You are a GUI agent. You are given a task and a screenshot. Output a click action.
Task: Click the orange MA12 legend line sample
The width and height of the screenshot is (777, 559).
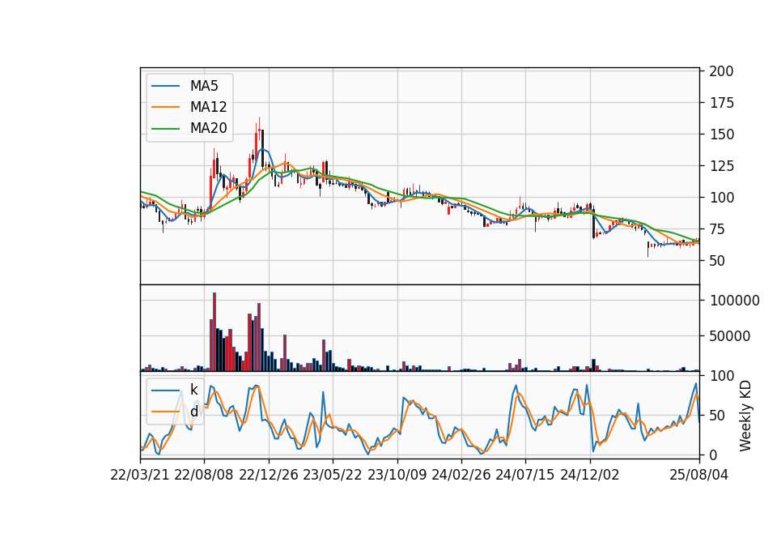[x=165, y=107]
